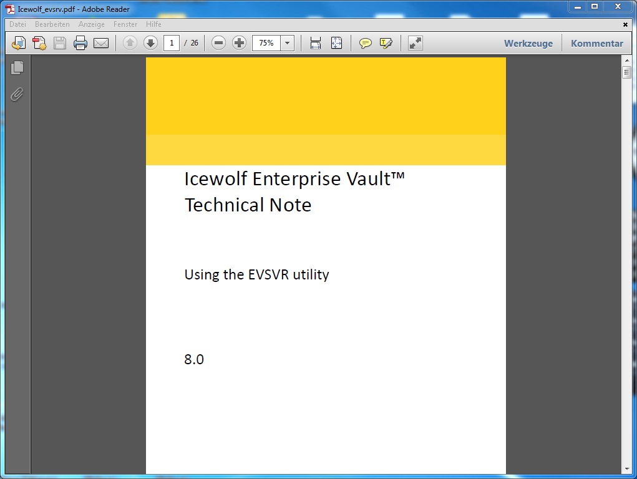Viewport: 637px width, 479px height.
Task: Open the zoom level dropdown arrow
Action: point(287,43)
